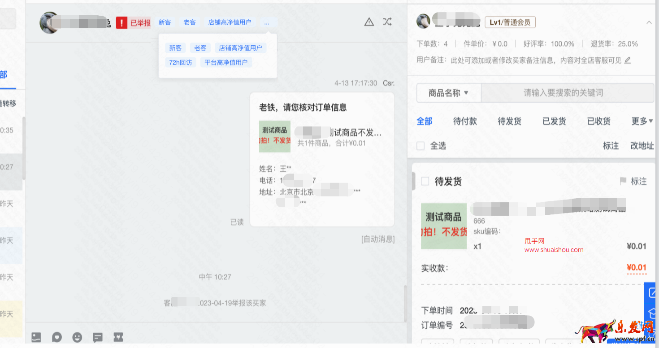Image resolution: width=659 pixels, height=348 pixels.
Task: Expand the 更多 filter dropdown
Action: [642, 121]
